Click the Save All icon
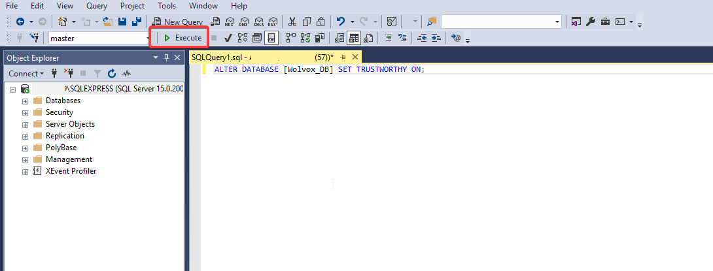This screenshot has width=713, height=271. pyautogui.click(x=137, y=22)
